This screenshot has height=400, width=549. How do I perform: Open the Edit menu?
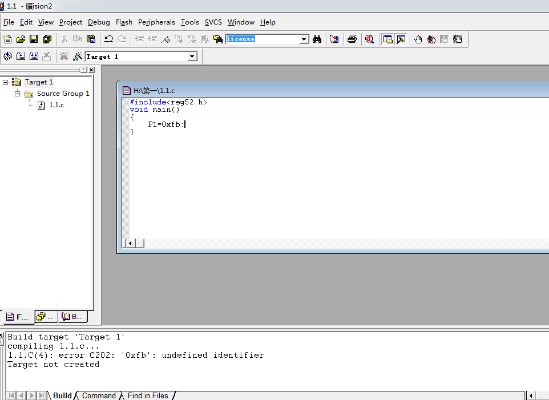(26, 22)
